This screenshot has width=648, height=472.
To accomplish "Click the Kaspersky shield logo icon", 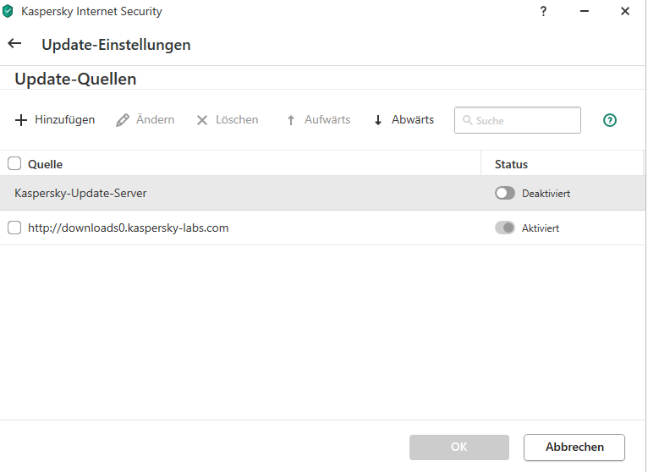I will 8,11.
